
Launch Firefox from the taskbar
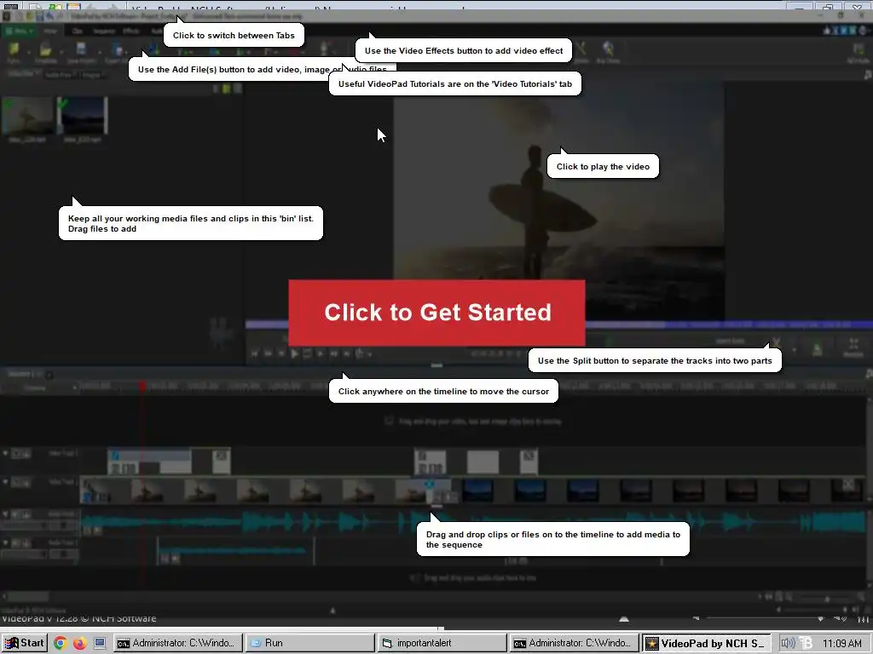tap(79, 644)
